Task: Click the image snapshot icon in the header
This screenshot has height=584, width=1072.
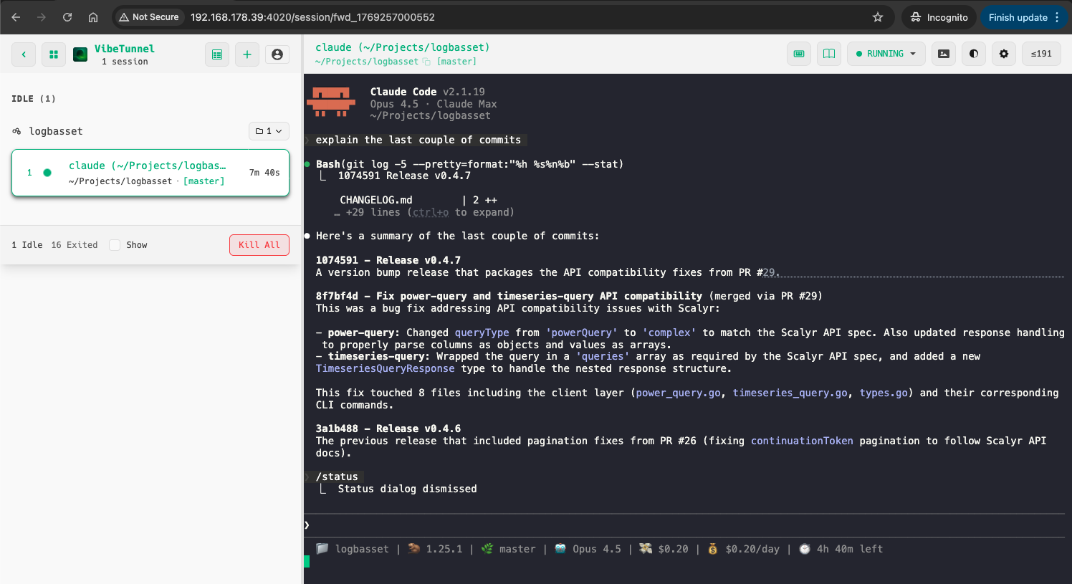Action: [943, 54]
